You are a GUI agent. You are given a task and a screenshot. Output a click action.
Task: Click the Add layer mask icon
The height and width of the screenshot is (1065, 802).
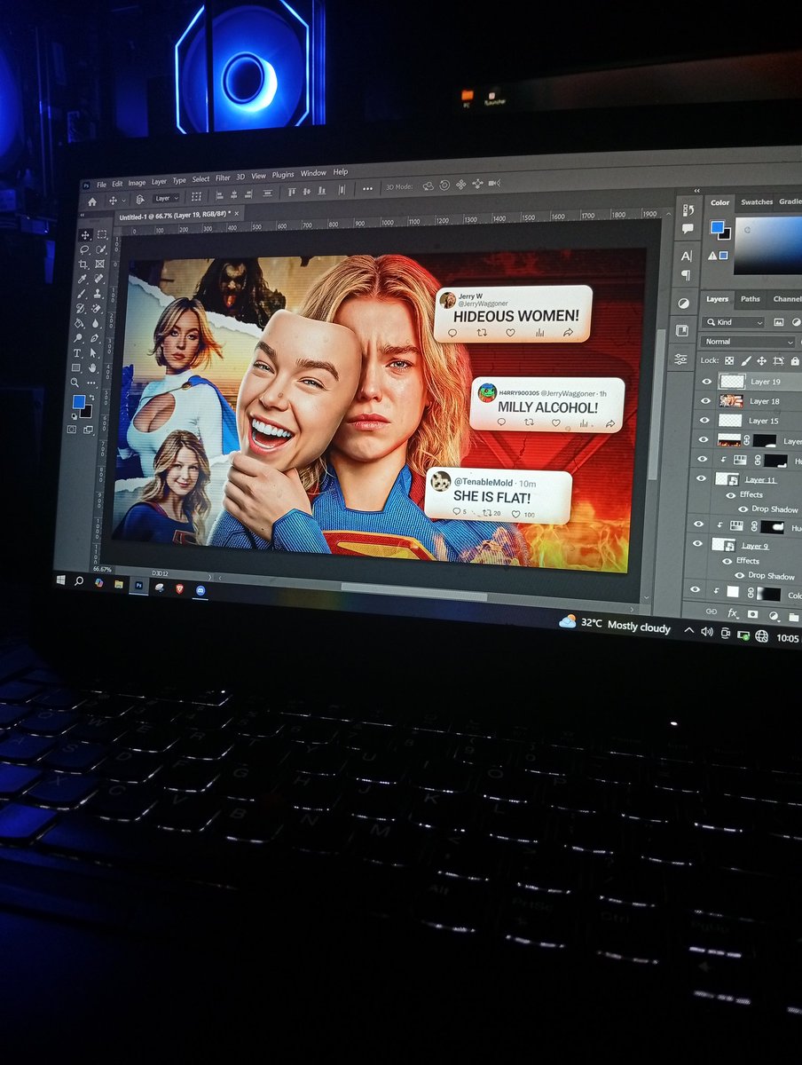tap(753, 614)
